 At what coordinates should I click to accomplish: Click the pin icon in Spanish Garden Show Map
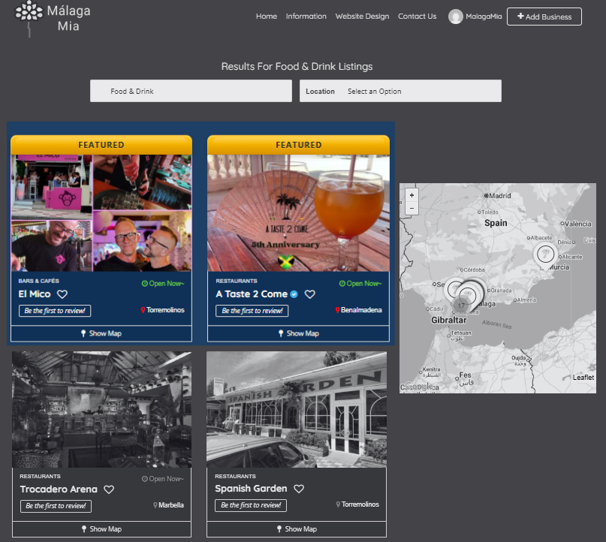pyautogui.click(x=279, y=529)
